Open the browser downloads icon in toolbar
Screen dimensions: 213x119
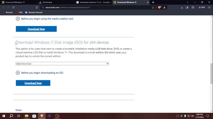[x=182, y=7]
